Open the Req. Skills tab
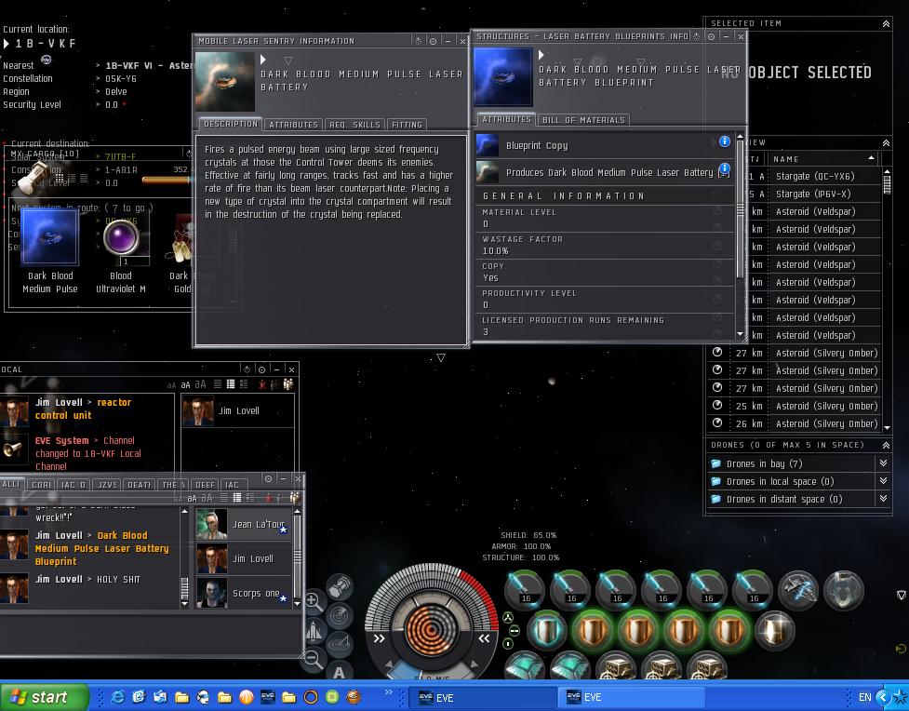909x711 pixels. (354, 125)
